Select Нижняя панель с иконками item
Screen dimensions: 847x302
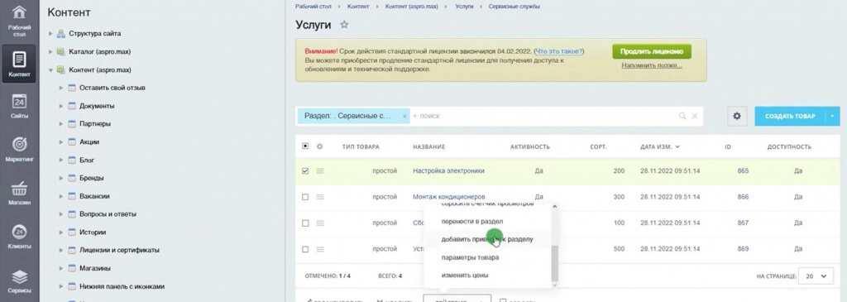pyautogui.click(x=122, y=286)
